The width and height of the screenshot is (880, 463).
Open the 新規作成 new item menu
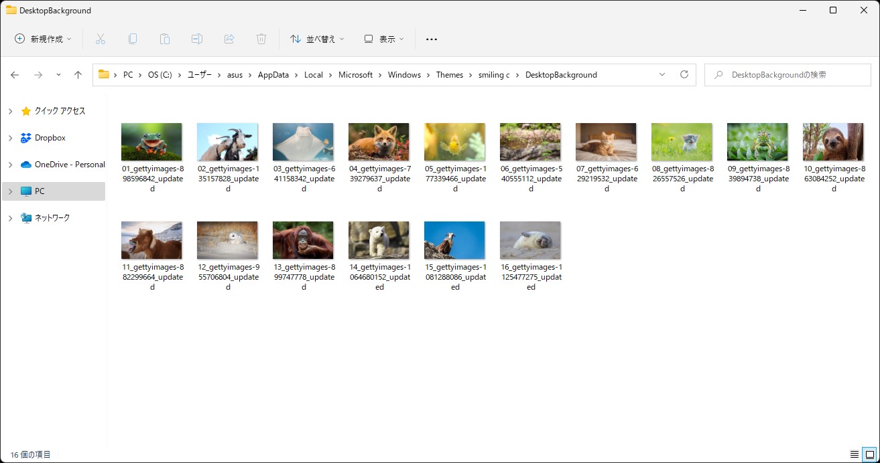43,39
